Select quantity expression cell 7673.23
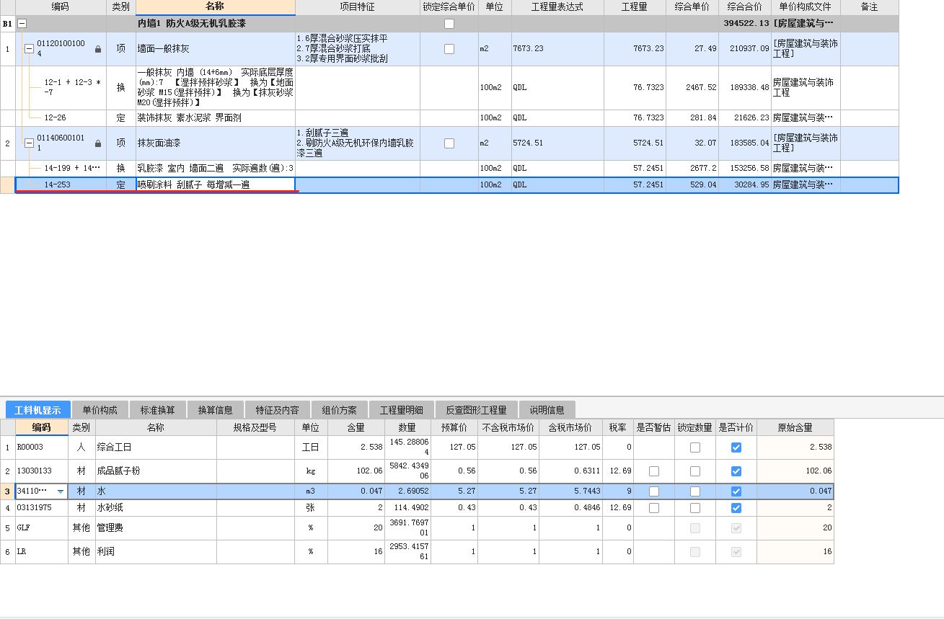Image resolution: width=944 pixels, height=619 pixels. [557, 49]
